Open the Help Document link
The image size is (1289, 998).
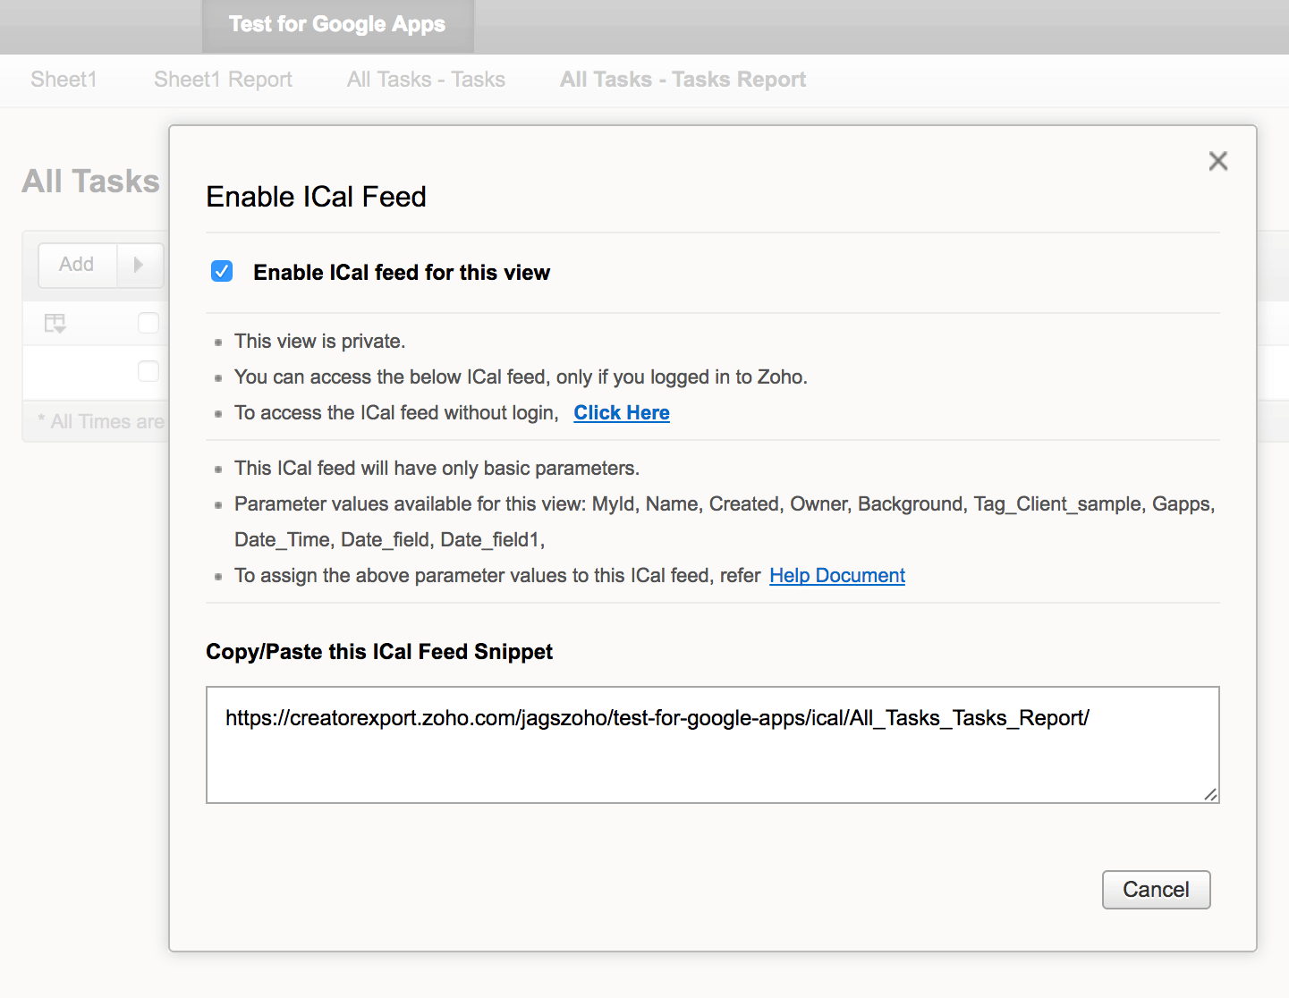click(837, 575)
